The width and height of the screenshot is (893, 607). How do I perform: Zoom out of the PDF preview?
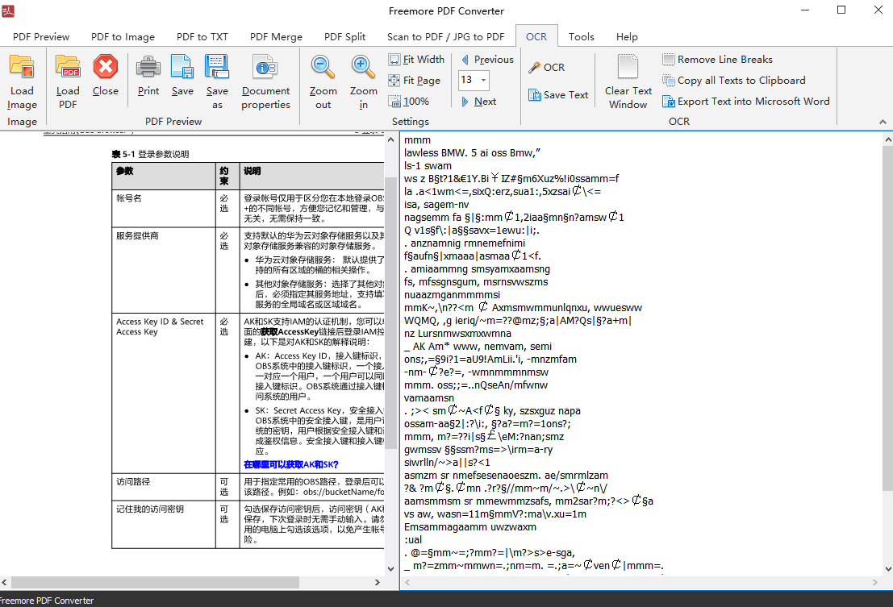[x=323, y=82]
